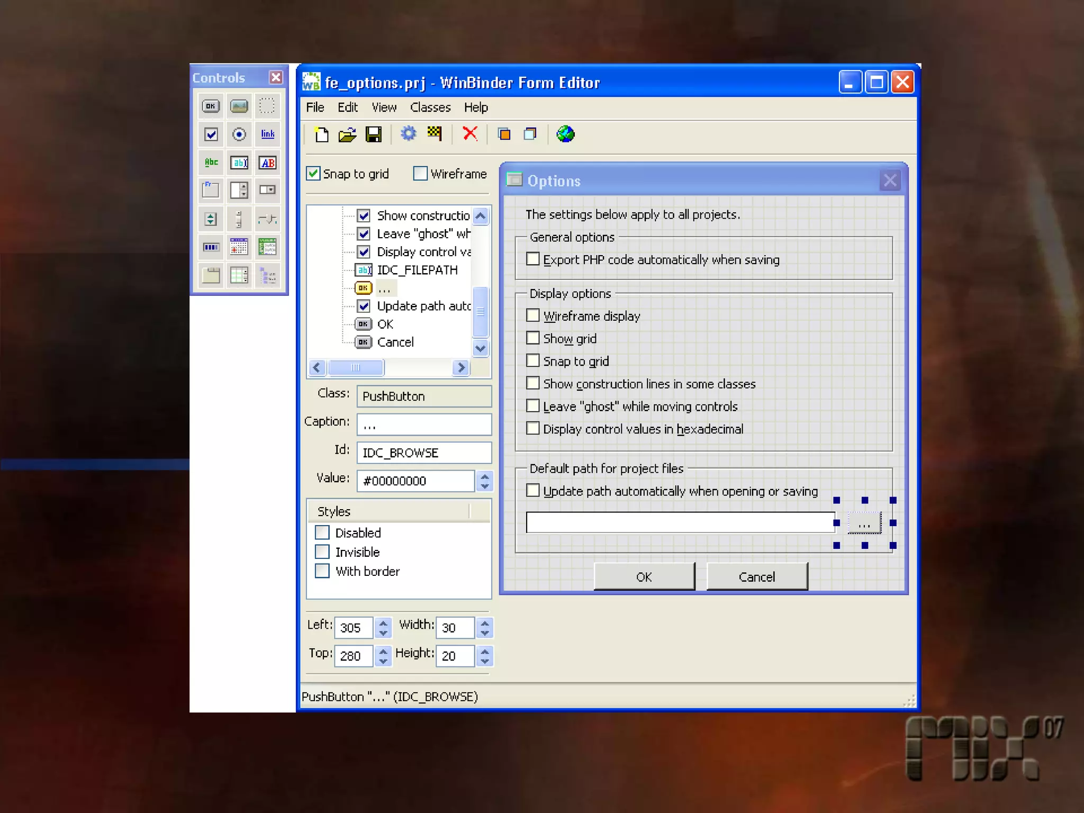Click the blue gear settings toolbar icon
The height and width of the screenshot is (813, 1084).
click(408, 133)
